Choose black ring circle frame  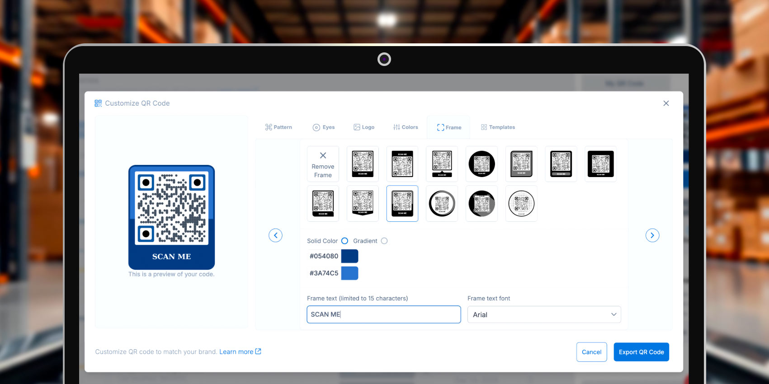(442, 203)
